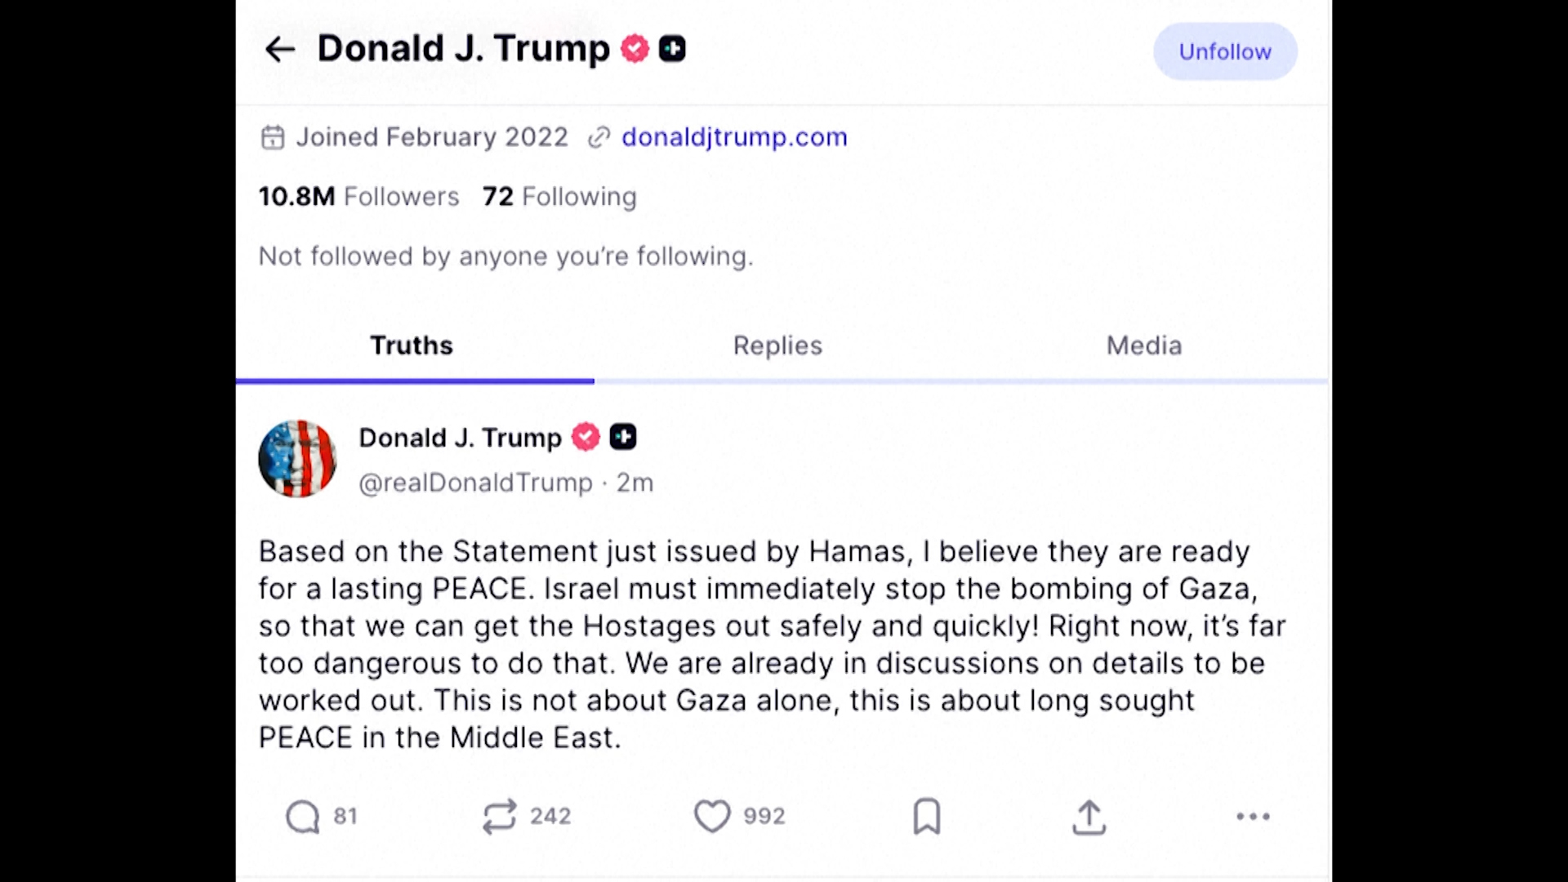This screenshot has width=1568, height=882.
Task: Click the calendar icon beside join date
Action: pos(273,137)
